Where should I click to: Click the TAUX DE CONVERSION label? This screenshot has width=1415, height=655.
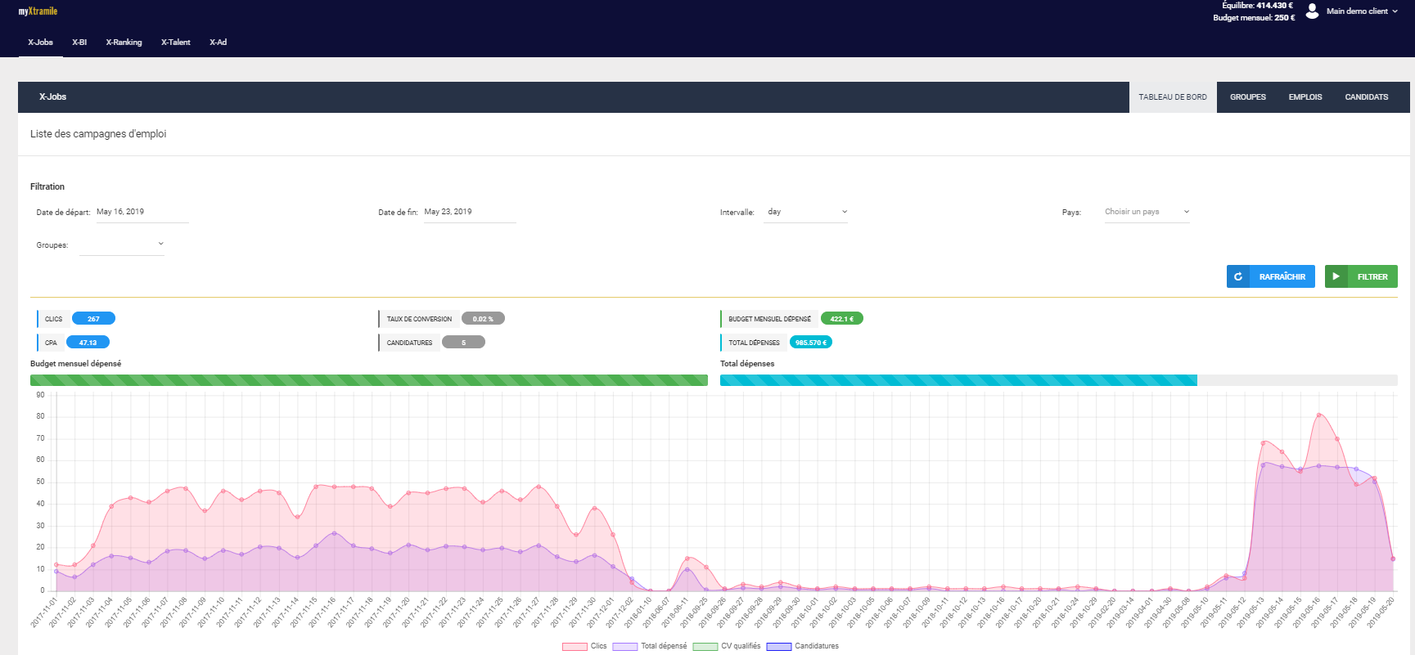coord(419,319)
